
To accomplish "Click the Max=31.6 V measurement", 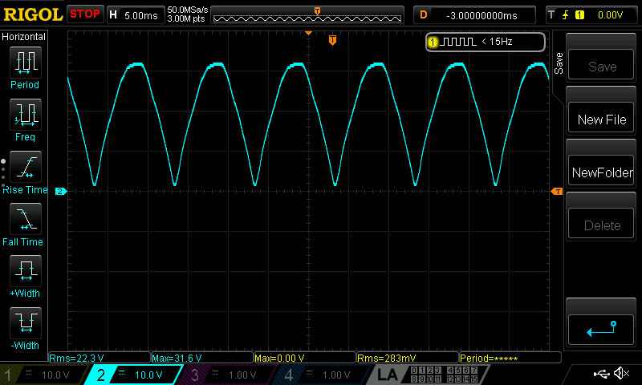I will point(202,358).
